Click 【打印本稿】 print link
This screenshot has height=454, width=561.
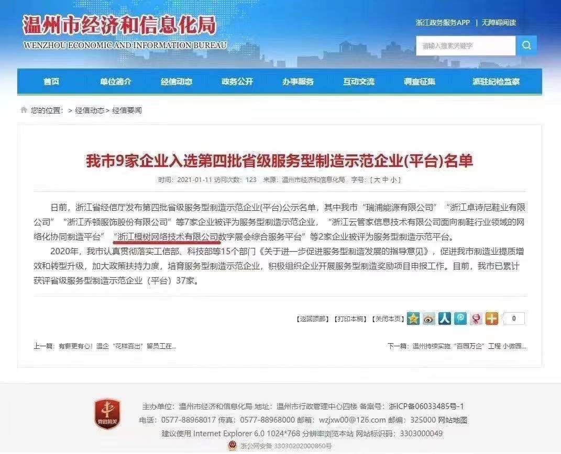350,319
